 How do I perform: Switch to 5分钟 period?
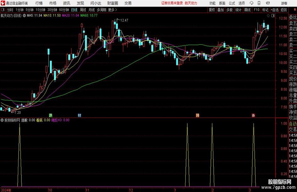click(29, 10)
